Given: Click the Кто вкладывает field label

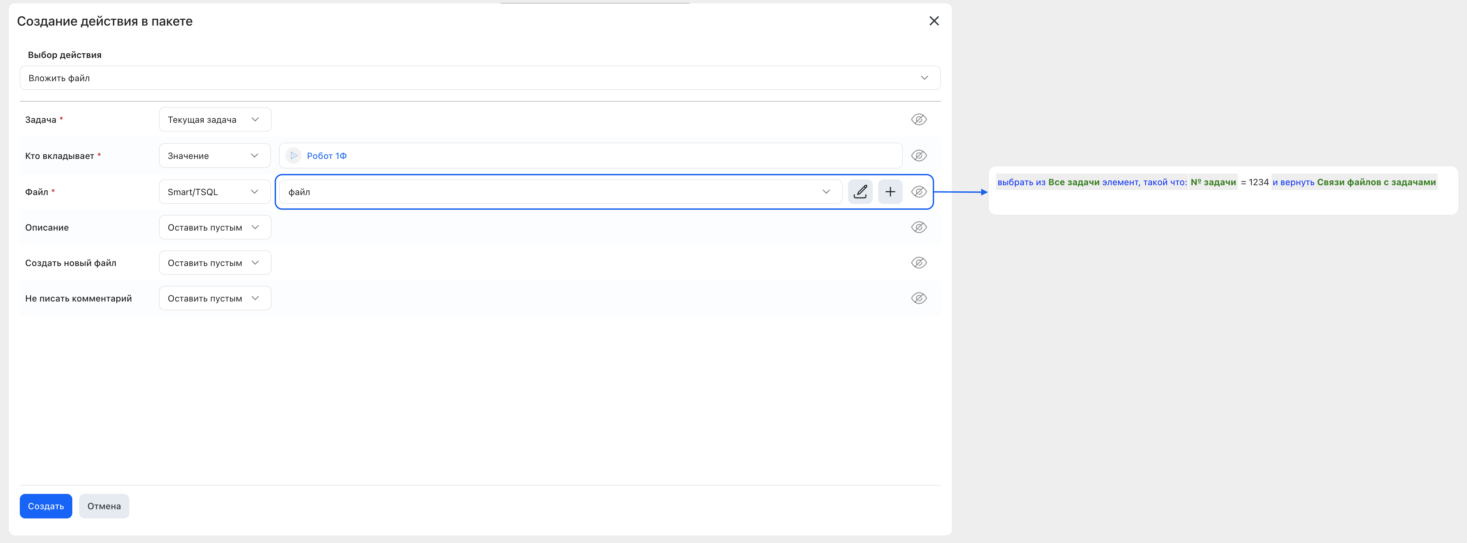Looking at the screenshot, I should click(x=59, y=156).
